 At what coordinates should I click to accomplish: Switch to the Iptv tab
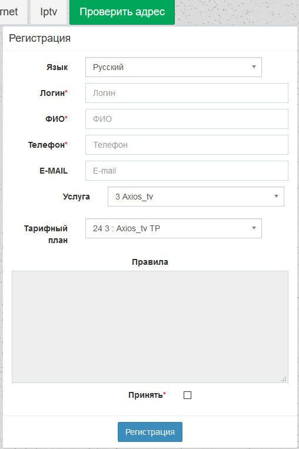tap(48, 12)
